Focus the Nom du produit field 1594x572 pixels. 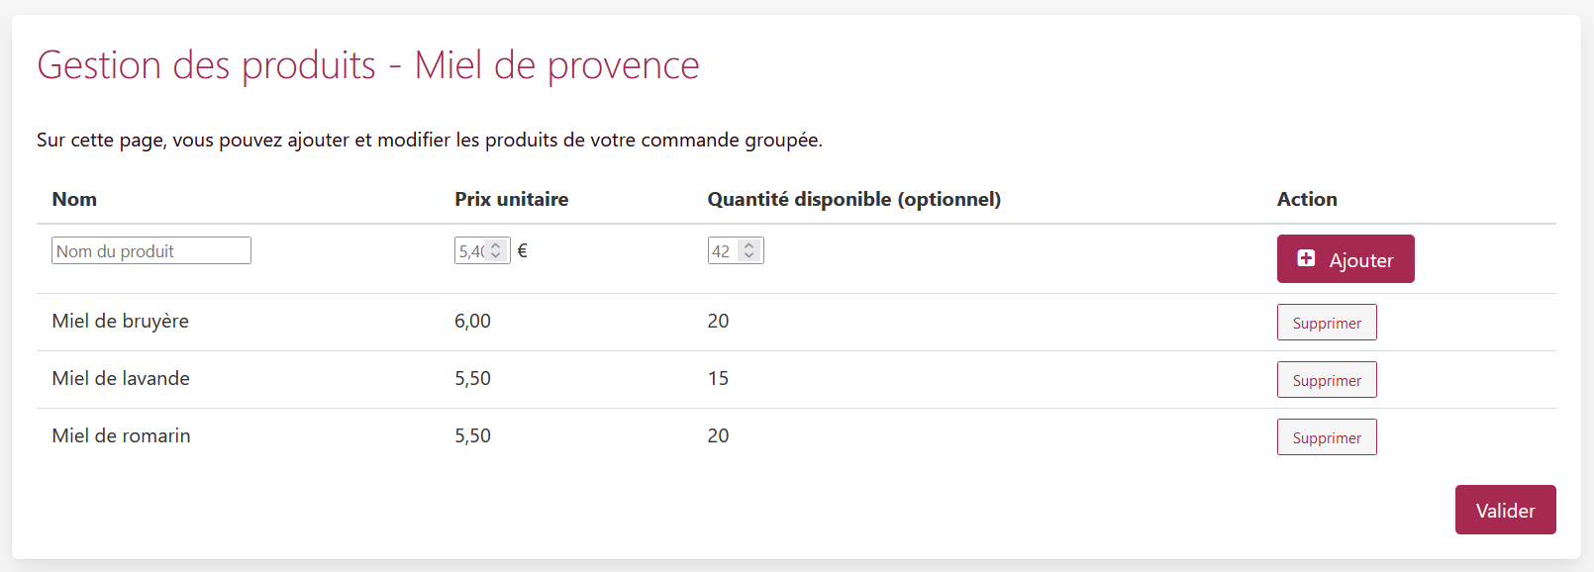pos(151,250)
